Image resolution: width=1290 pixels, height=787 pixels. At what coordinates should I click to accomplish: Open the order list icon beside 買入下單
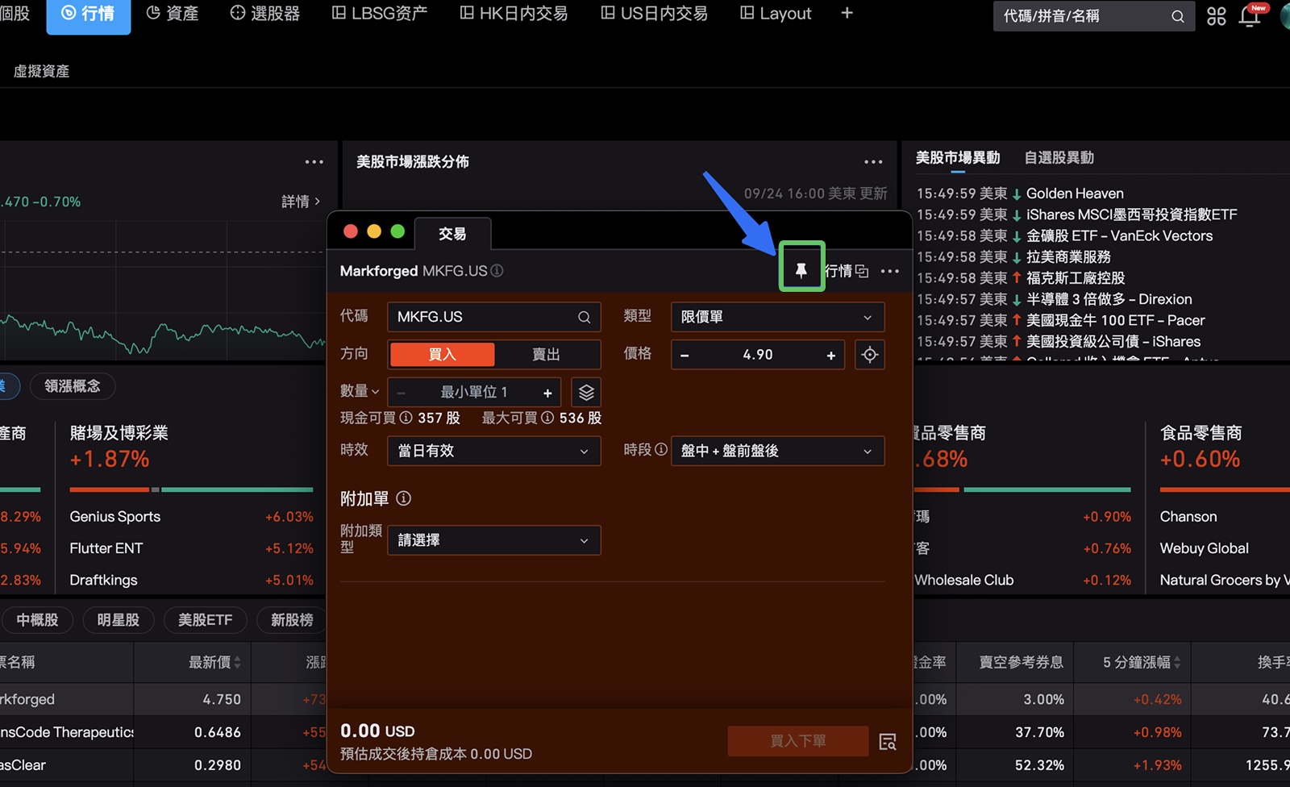pyautogui.click(x=888, y=742)
